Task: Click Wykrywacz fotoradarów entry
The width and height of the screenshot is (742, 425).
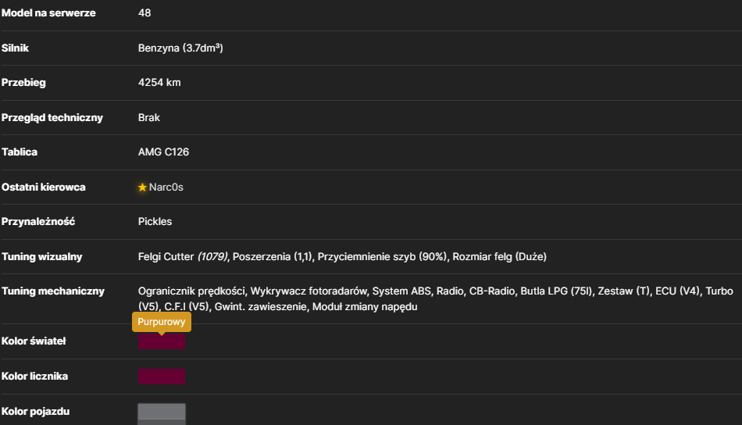Action: coord(309,291)
